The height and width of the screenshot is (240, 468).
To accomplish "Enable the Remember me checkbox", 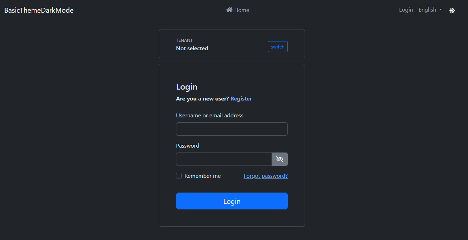I will tap(179, 175).
